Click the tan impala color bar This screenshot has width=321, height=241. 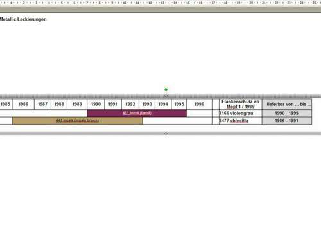78,121
